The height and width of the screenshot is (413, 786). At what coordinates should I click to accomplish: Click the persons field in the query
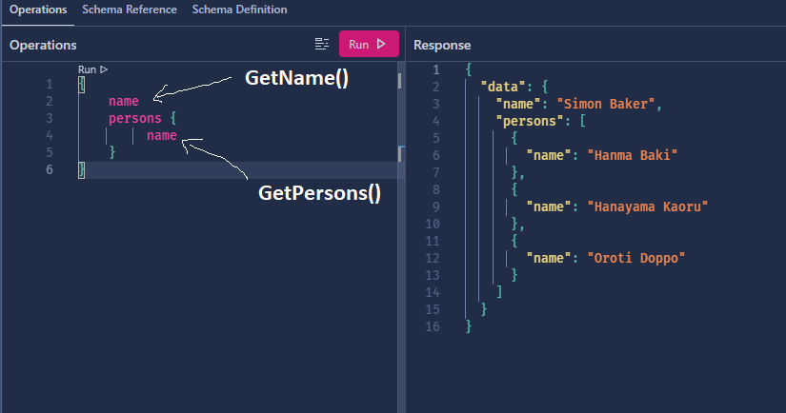point(135,119)
